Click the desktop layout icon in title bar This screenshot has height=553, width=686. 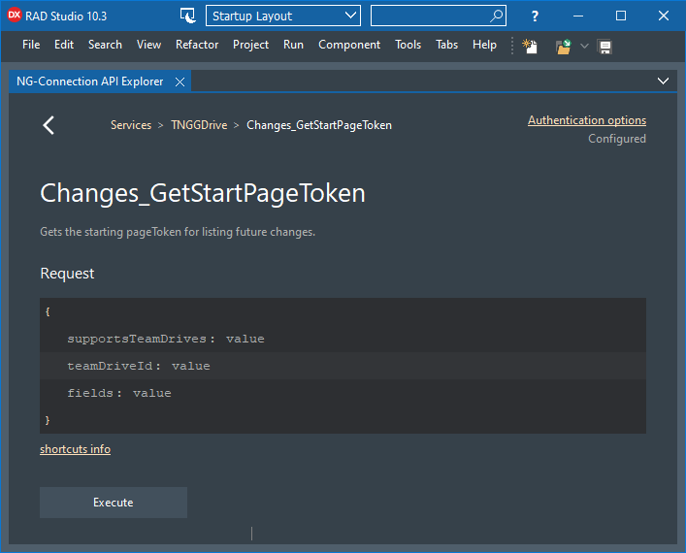click(x=189, y=16)
